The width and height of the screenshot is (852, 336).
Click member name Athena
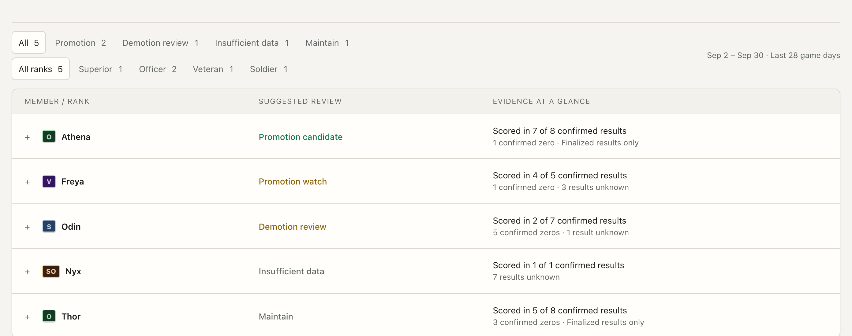tap(76, 137)
